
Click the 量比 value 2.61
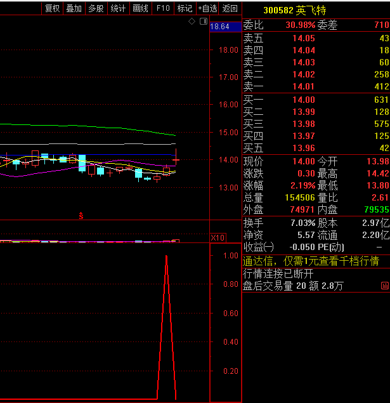click(380, 197)
